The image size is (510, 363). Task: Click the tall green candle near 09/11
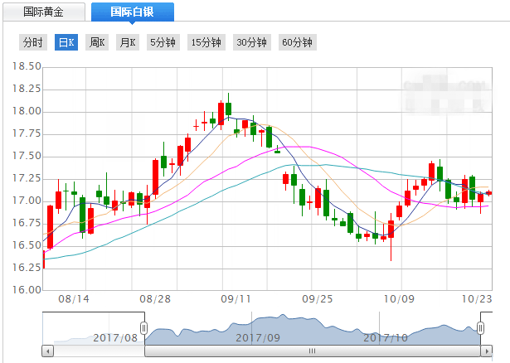point(228,109)
